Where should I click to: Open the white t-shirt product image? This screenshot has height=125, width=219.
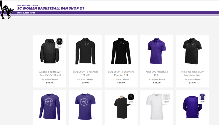[155, 107]
